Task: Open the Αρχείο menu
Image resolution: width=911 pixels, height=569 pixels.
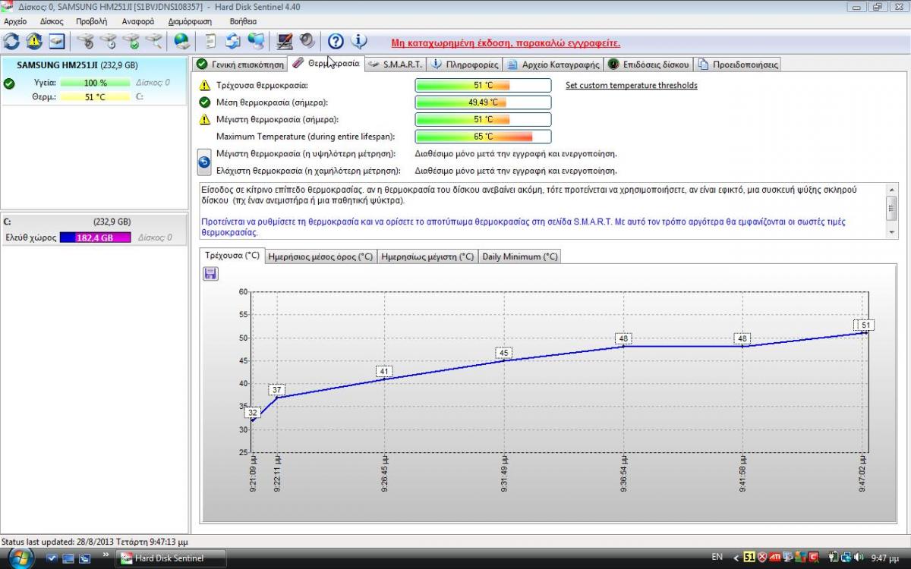Action: coord(15,21)
